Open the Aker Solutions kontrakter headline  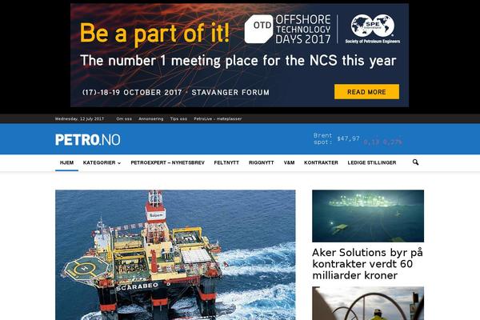(x=367, y=264)
